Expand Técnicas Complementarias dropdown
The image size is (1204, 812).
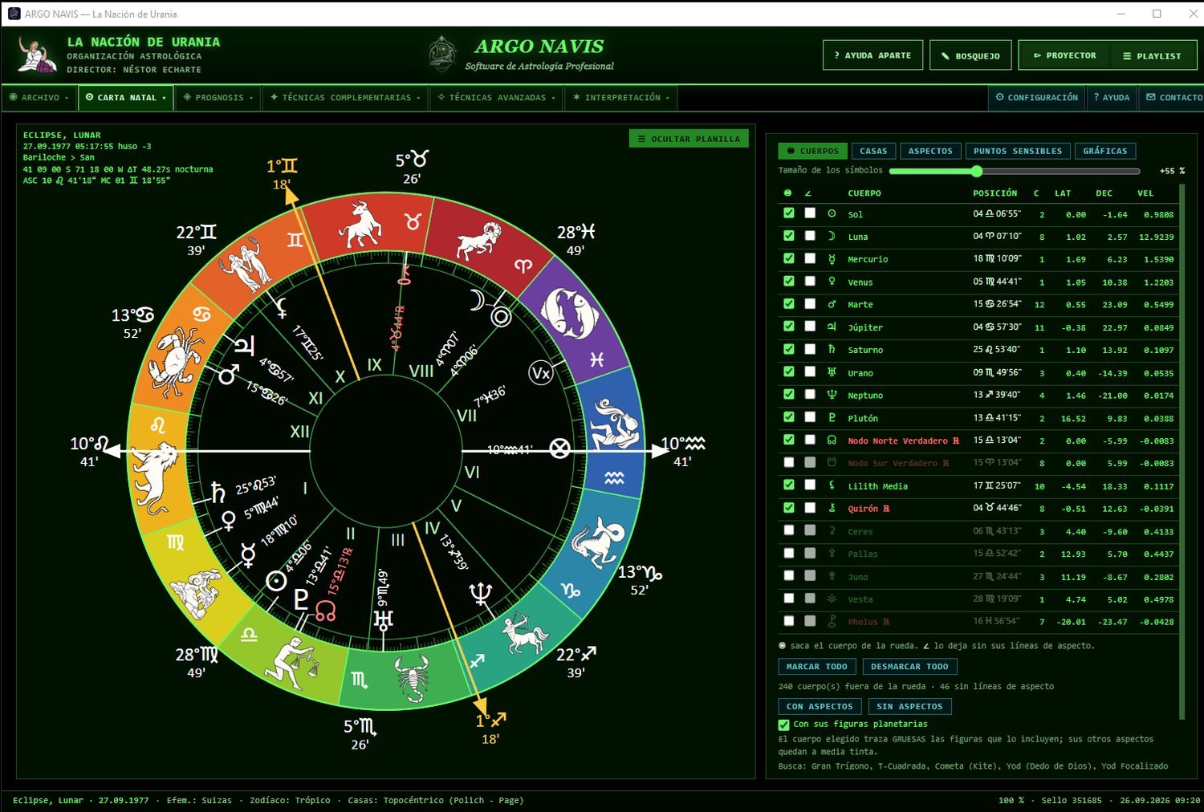345,98
